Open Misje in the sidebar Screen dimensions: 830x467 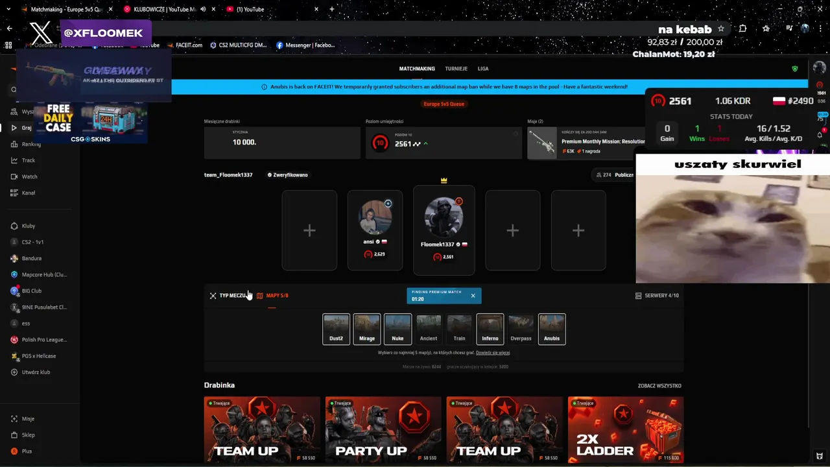(28, 419)
